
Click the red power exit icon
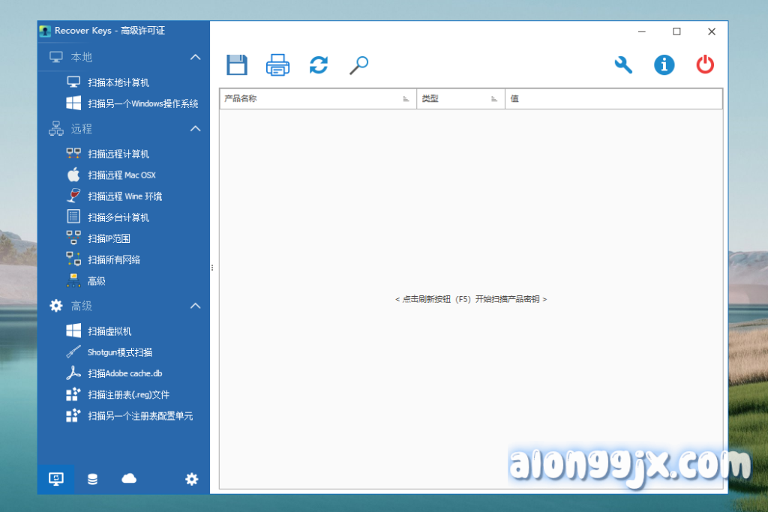pos(705,65)
